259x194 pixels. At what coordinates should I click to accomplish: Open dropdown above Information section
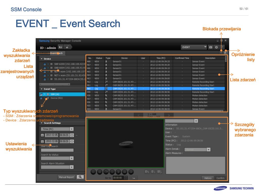181,121
